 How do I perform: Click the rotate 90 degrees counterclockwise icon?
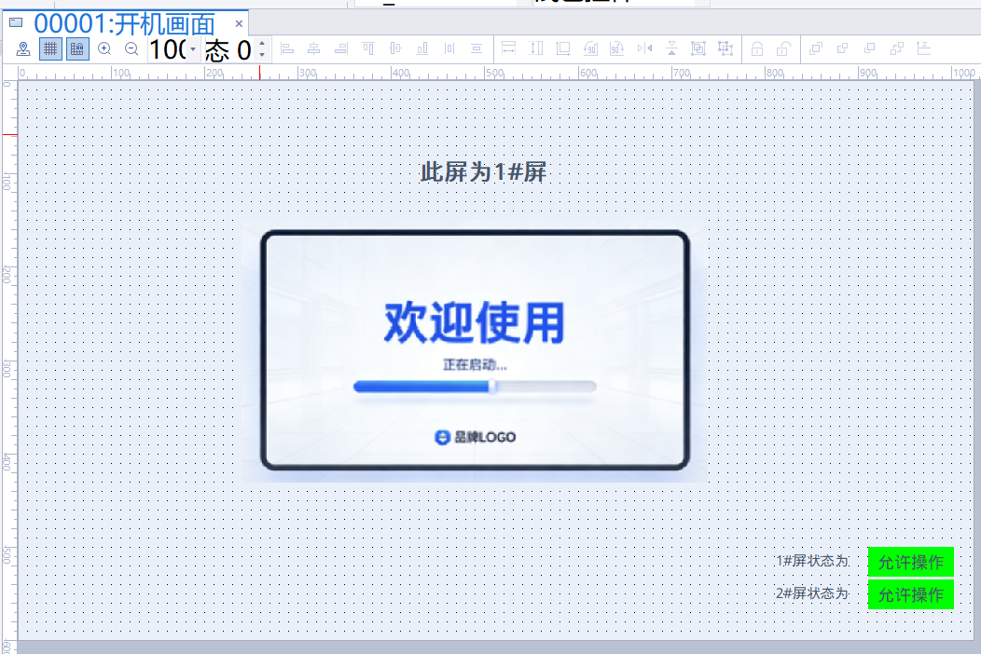tap(590, 48)
